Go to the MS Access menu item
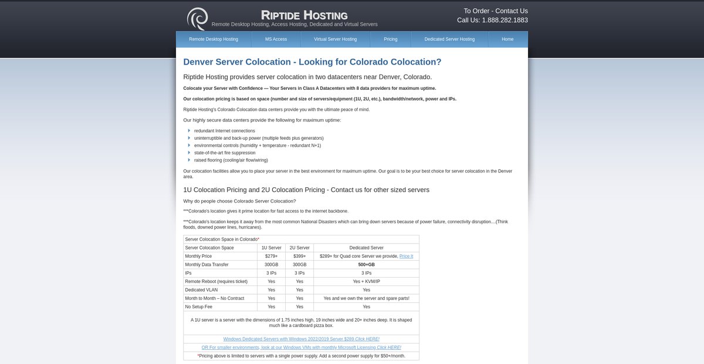Screen dimensions: 704x364 276,39
